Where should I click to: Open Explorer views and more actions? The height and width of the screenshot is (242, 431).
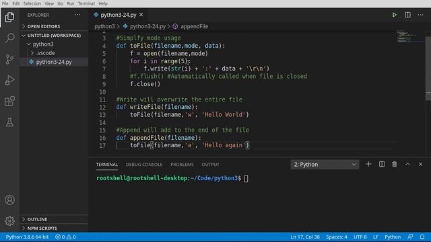[x=78, y=15]
